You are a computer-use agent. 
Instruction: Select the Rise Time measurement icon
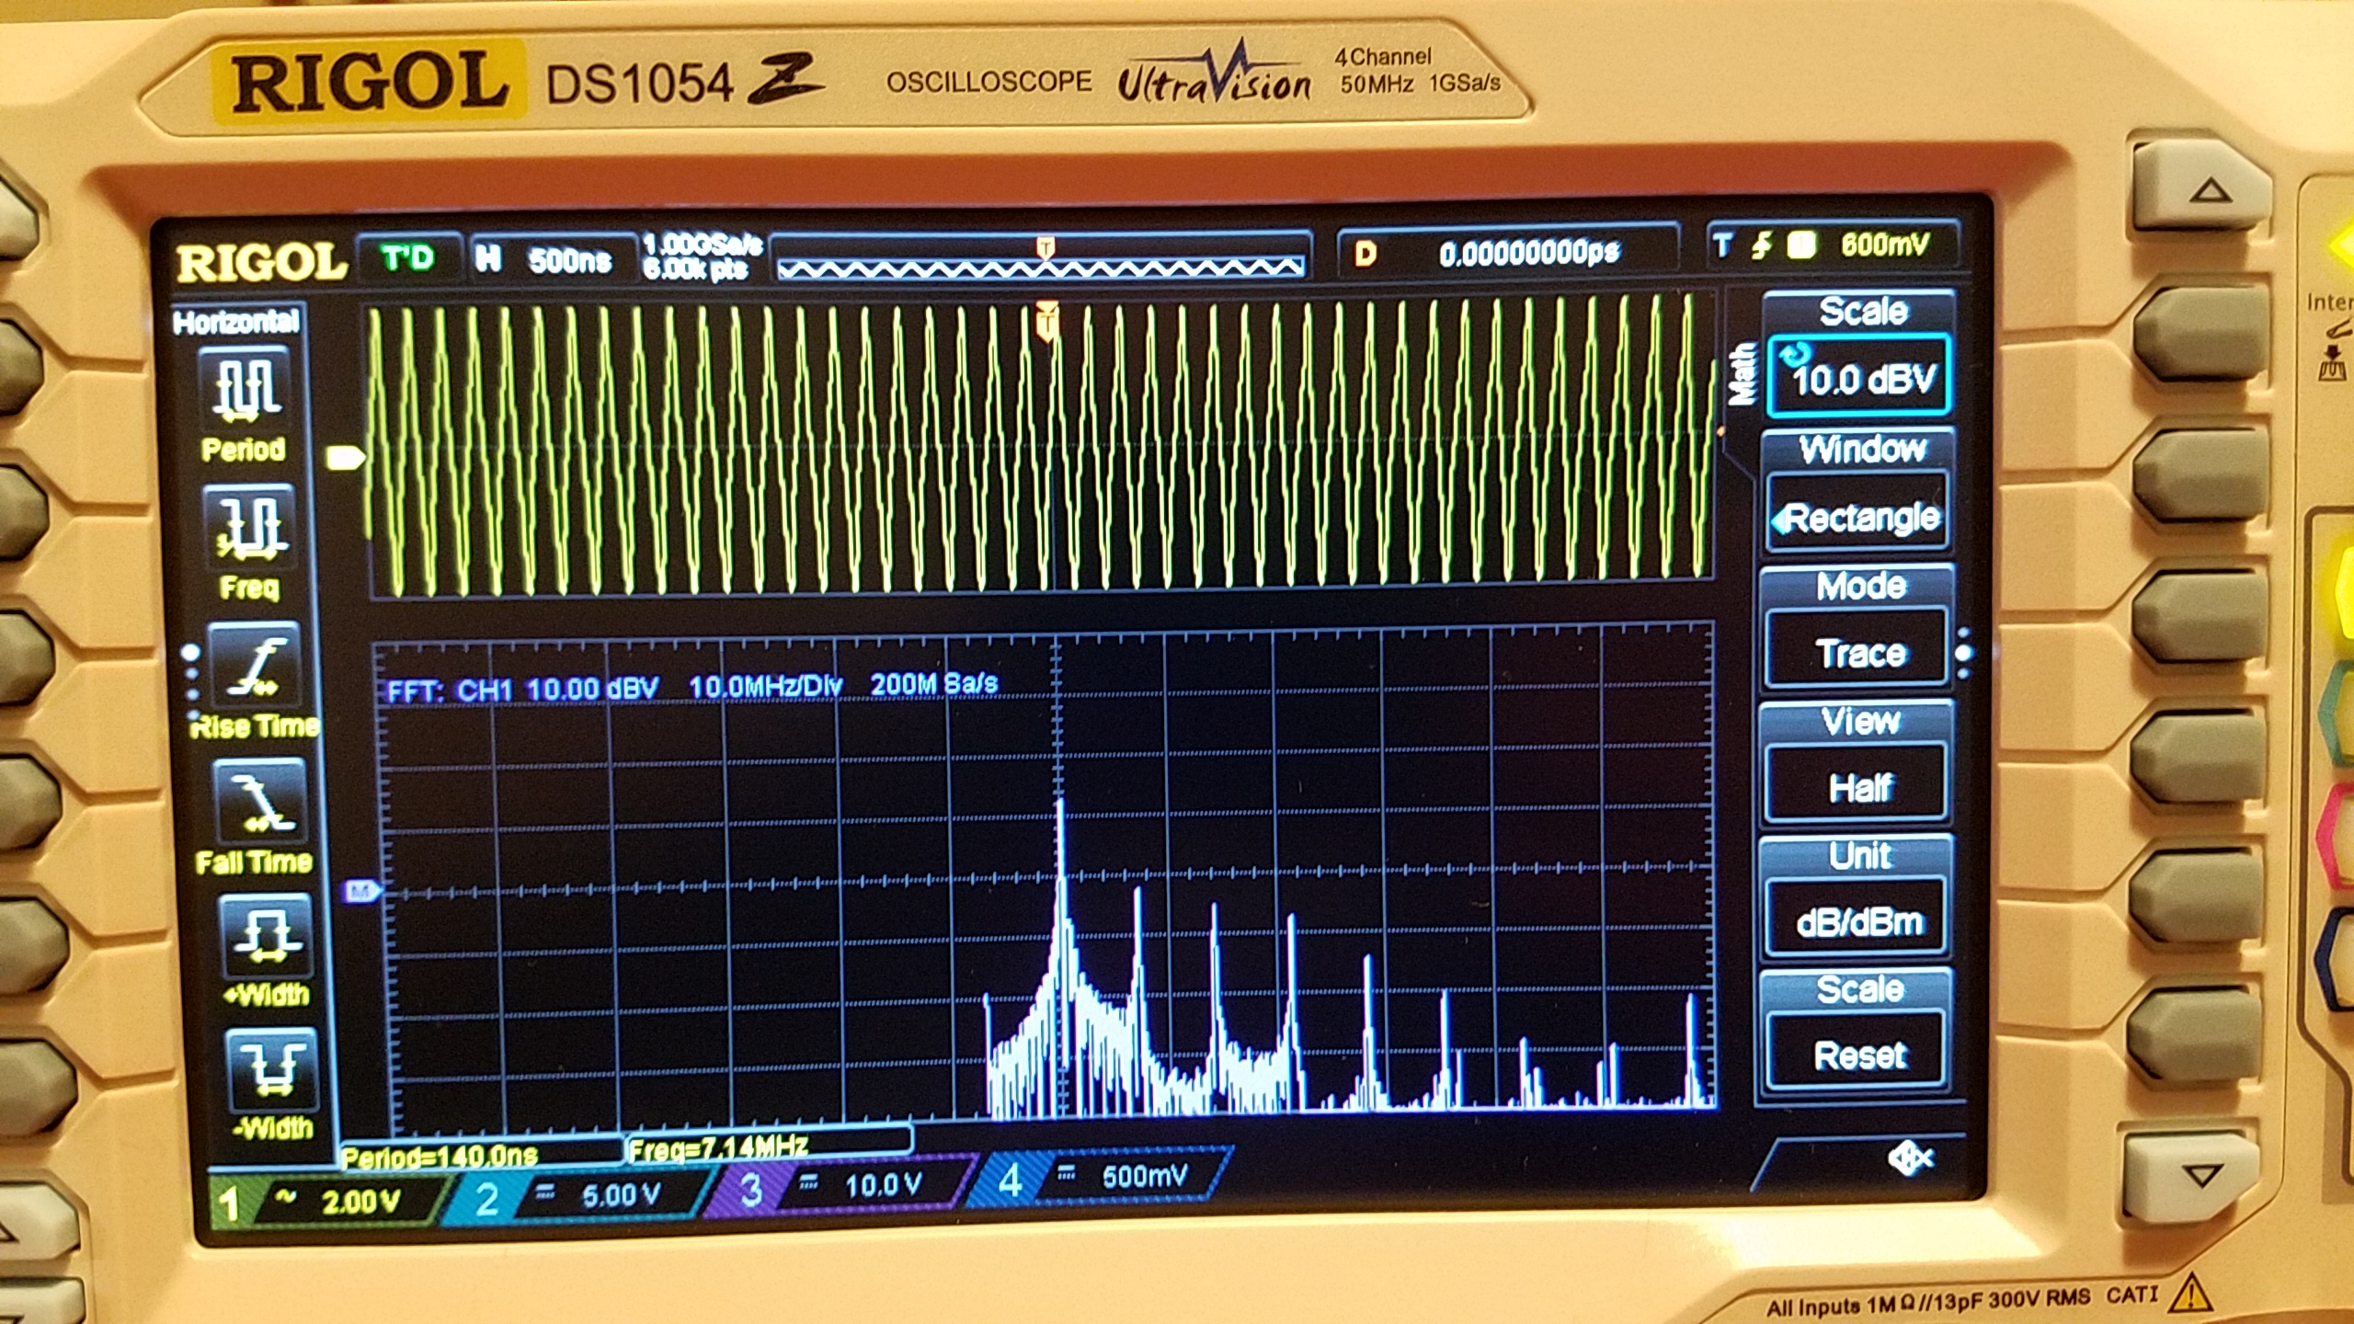pos(255,663)
